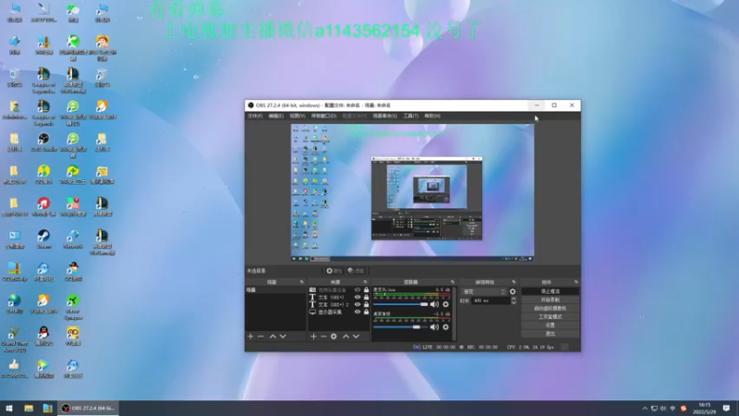The width and height of the screenshot is (739, 416).
Task: Increase transition duration with stepper arrow
Action: [x=514, y=299]
